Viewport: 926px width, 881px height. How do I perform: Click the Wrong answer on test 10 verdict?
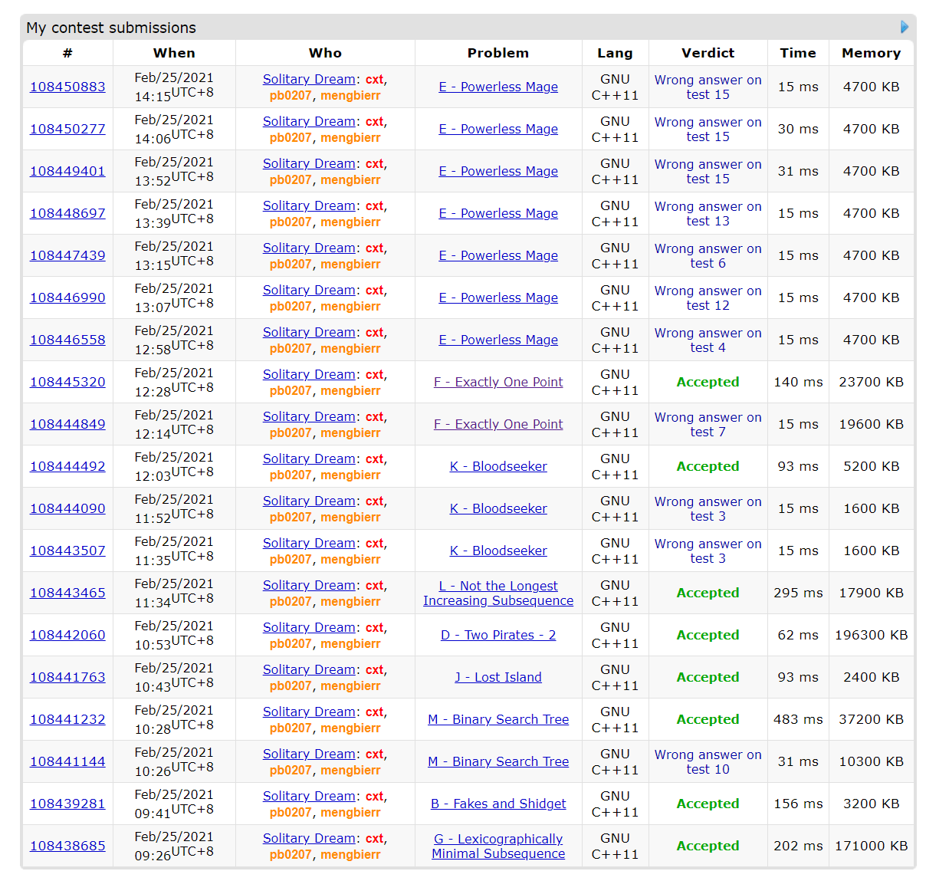708,761
